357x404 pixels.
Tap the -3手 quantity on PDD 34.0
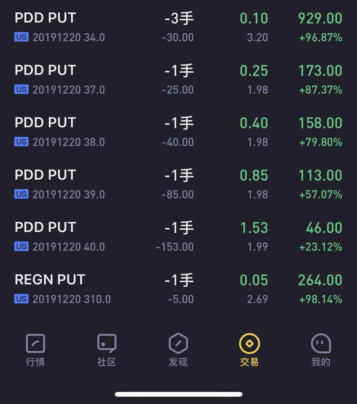tap(179, 18)
